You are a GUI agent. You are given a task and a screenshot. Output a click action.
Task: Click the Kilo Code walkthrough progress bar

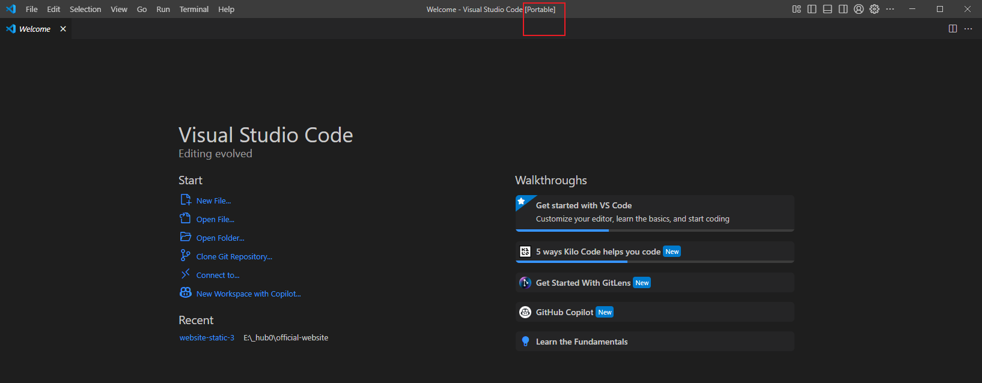[x=654, y=262]
